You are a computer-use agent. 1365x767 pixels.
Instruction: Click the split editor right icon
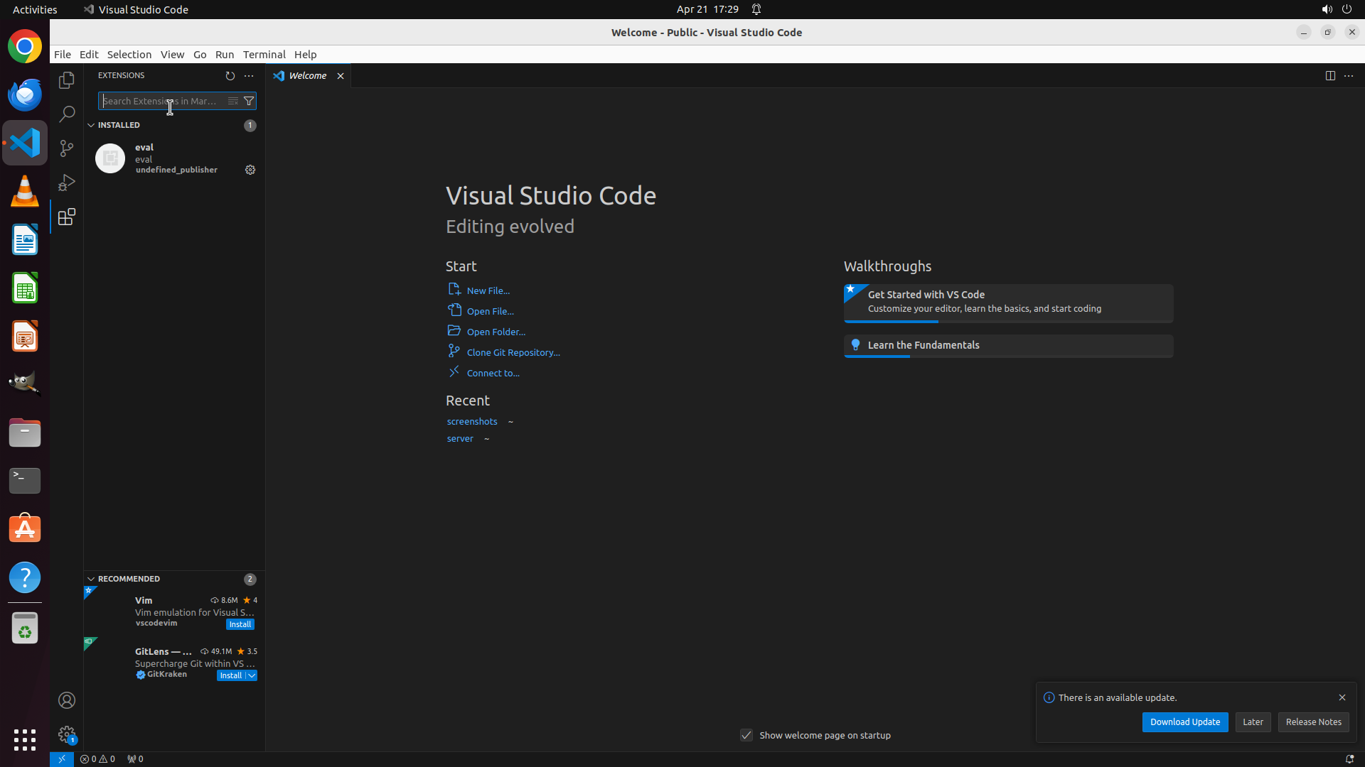point(1329,76)
